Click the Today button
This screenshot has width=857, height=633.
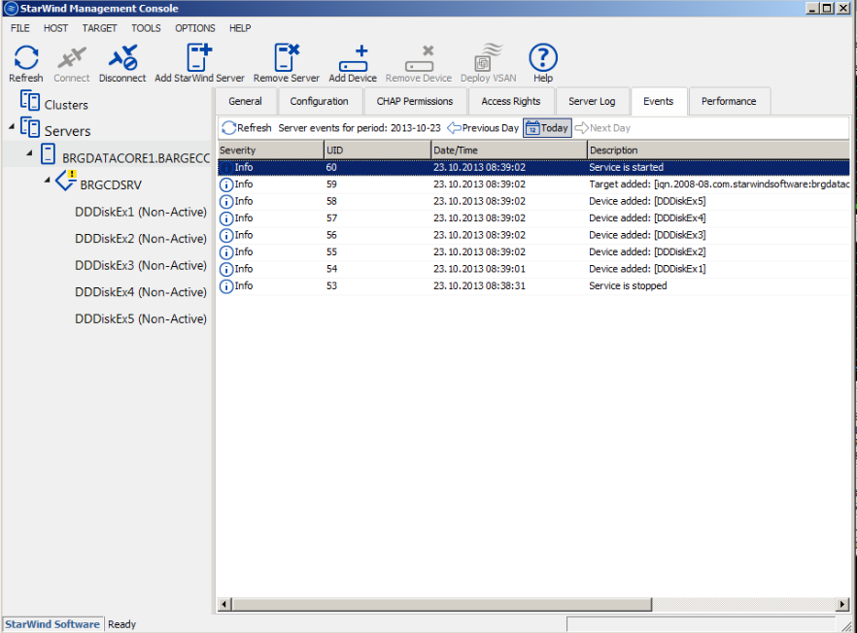(547, 128)
